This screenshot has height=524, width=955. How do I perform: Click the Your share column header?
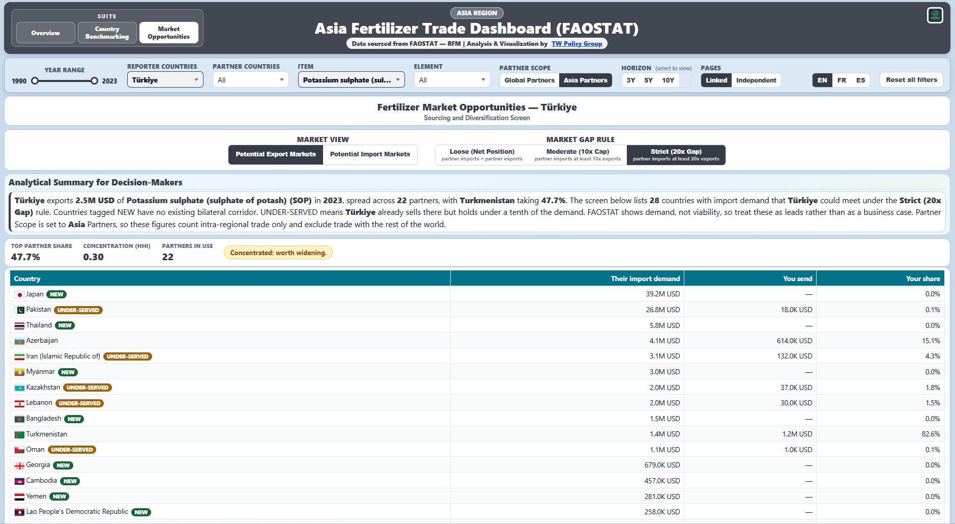880,279
